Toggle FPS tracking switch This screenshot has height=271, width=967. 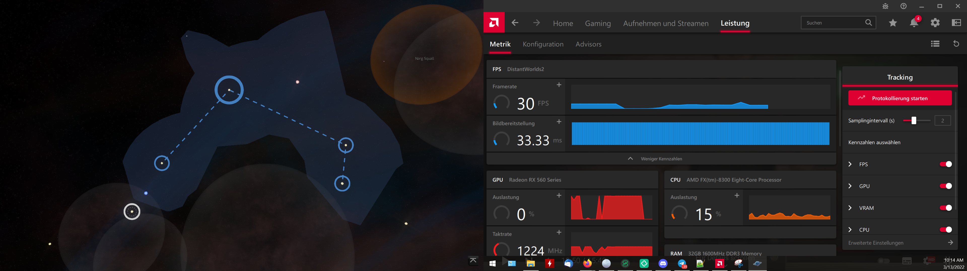click(x=945, y=164)
